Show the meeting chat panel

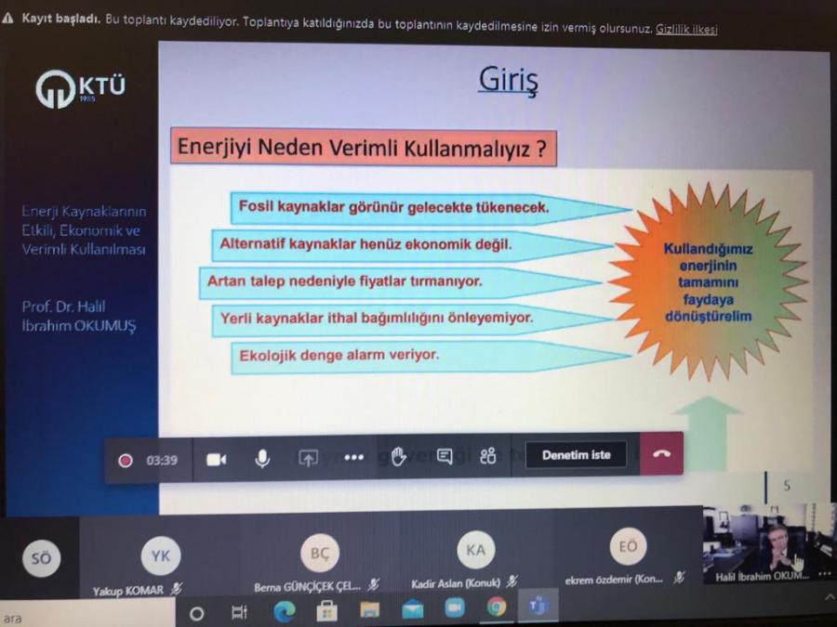445,456
